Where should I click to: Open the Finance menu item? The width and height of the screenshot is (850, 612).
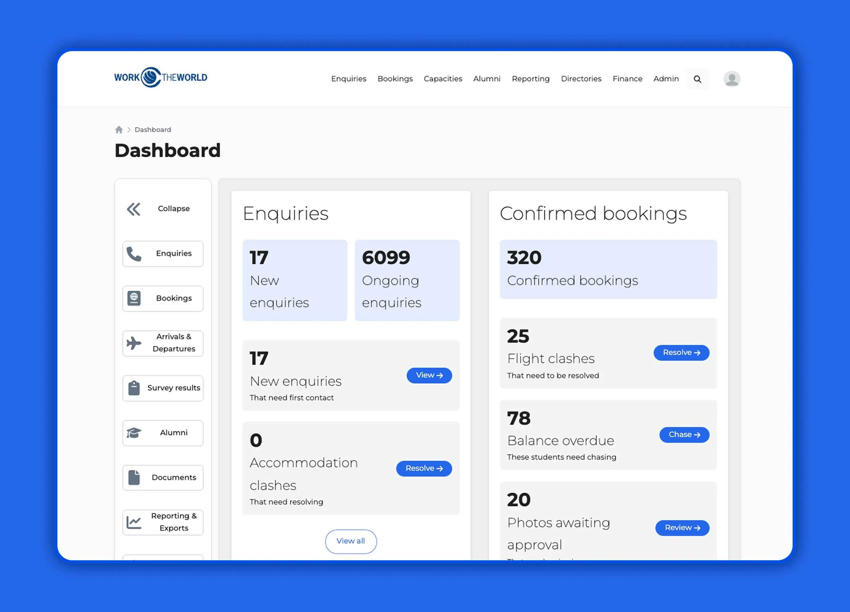click(627, 79)
